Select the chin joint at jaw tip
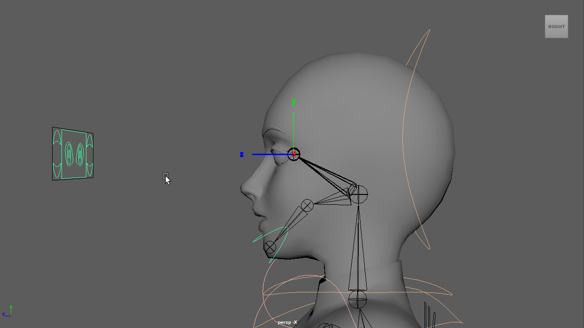 tap(269, 247)
